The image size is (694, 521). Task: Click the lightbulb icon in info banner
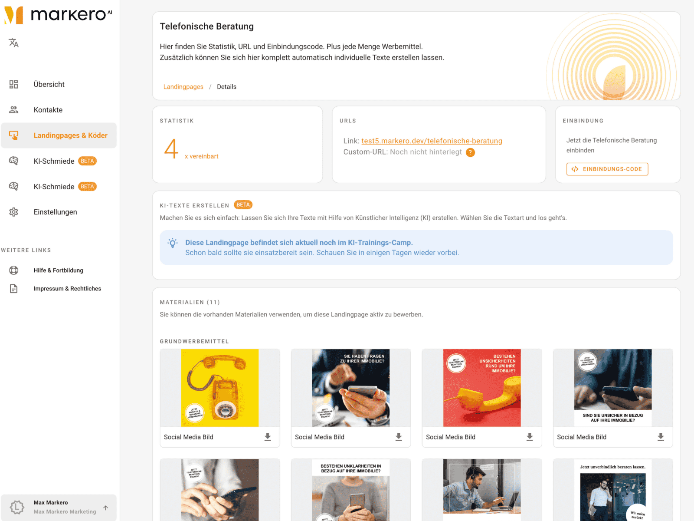pyautogui.click(x=173, y=243)
